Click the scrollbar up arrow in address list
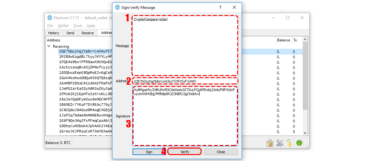Viewport: 378px width, 161px height. [305, 39]
